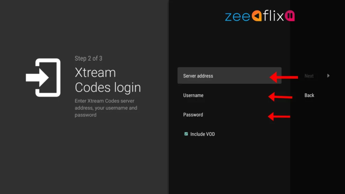The image size is (345, 194).
Task: Click the 'Step 2 of 3' indicator
Action: pyautogui.click(x=89, y=58)
